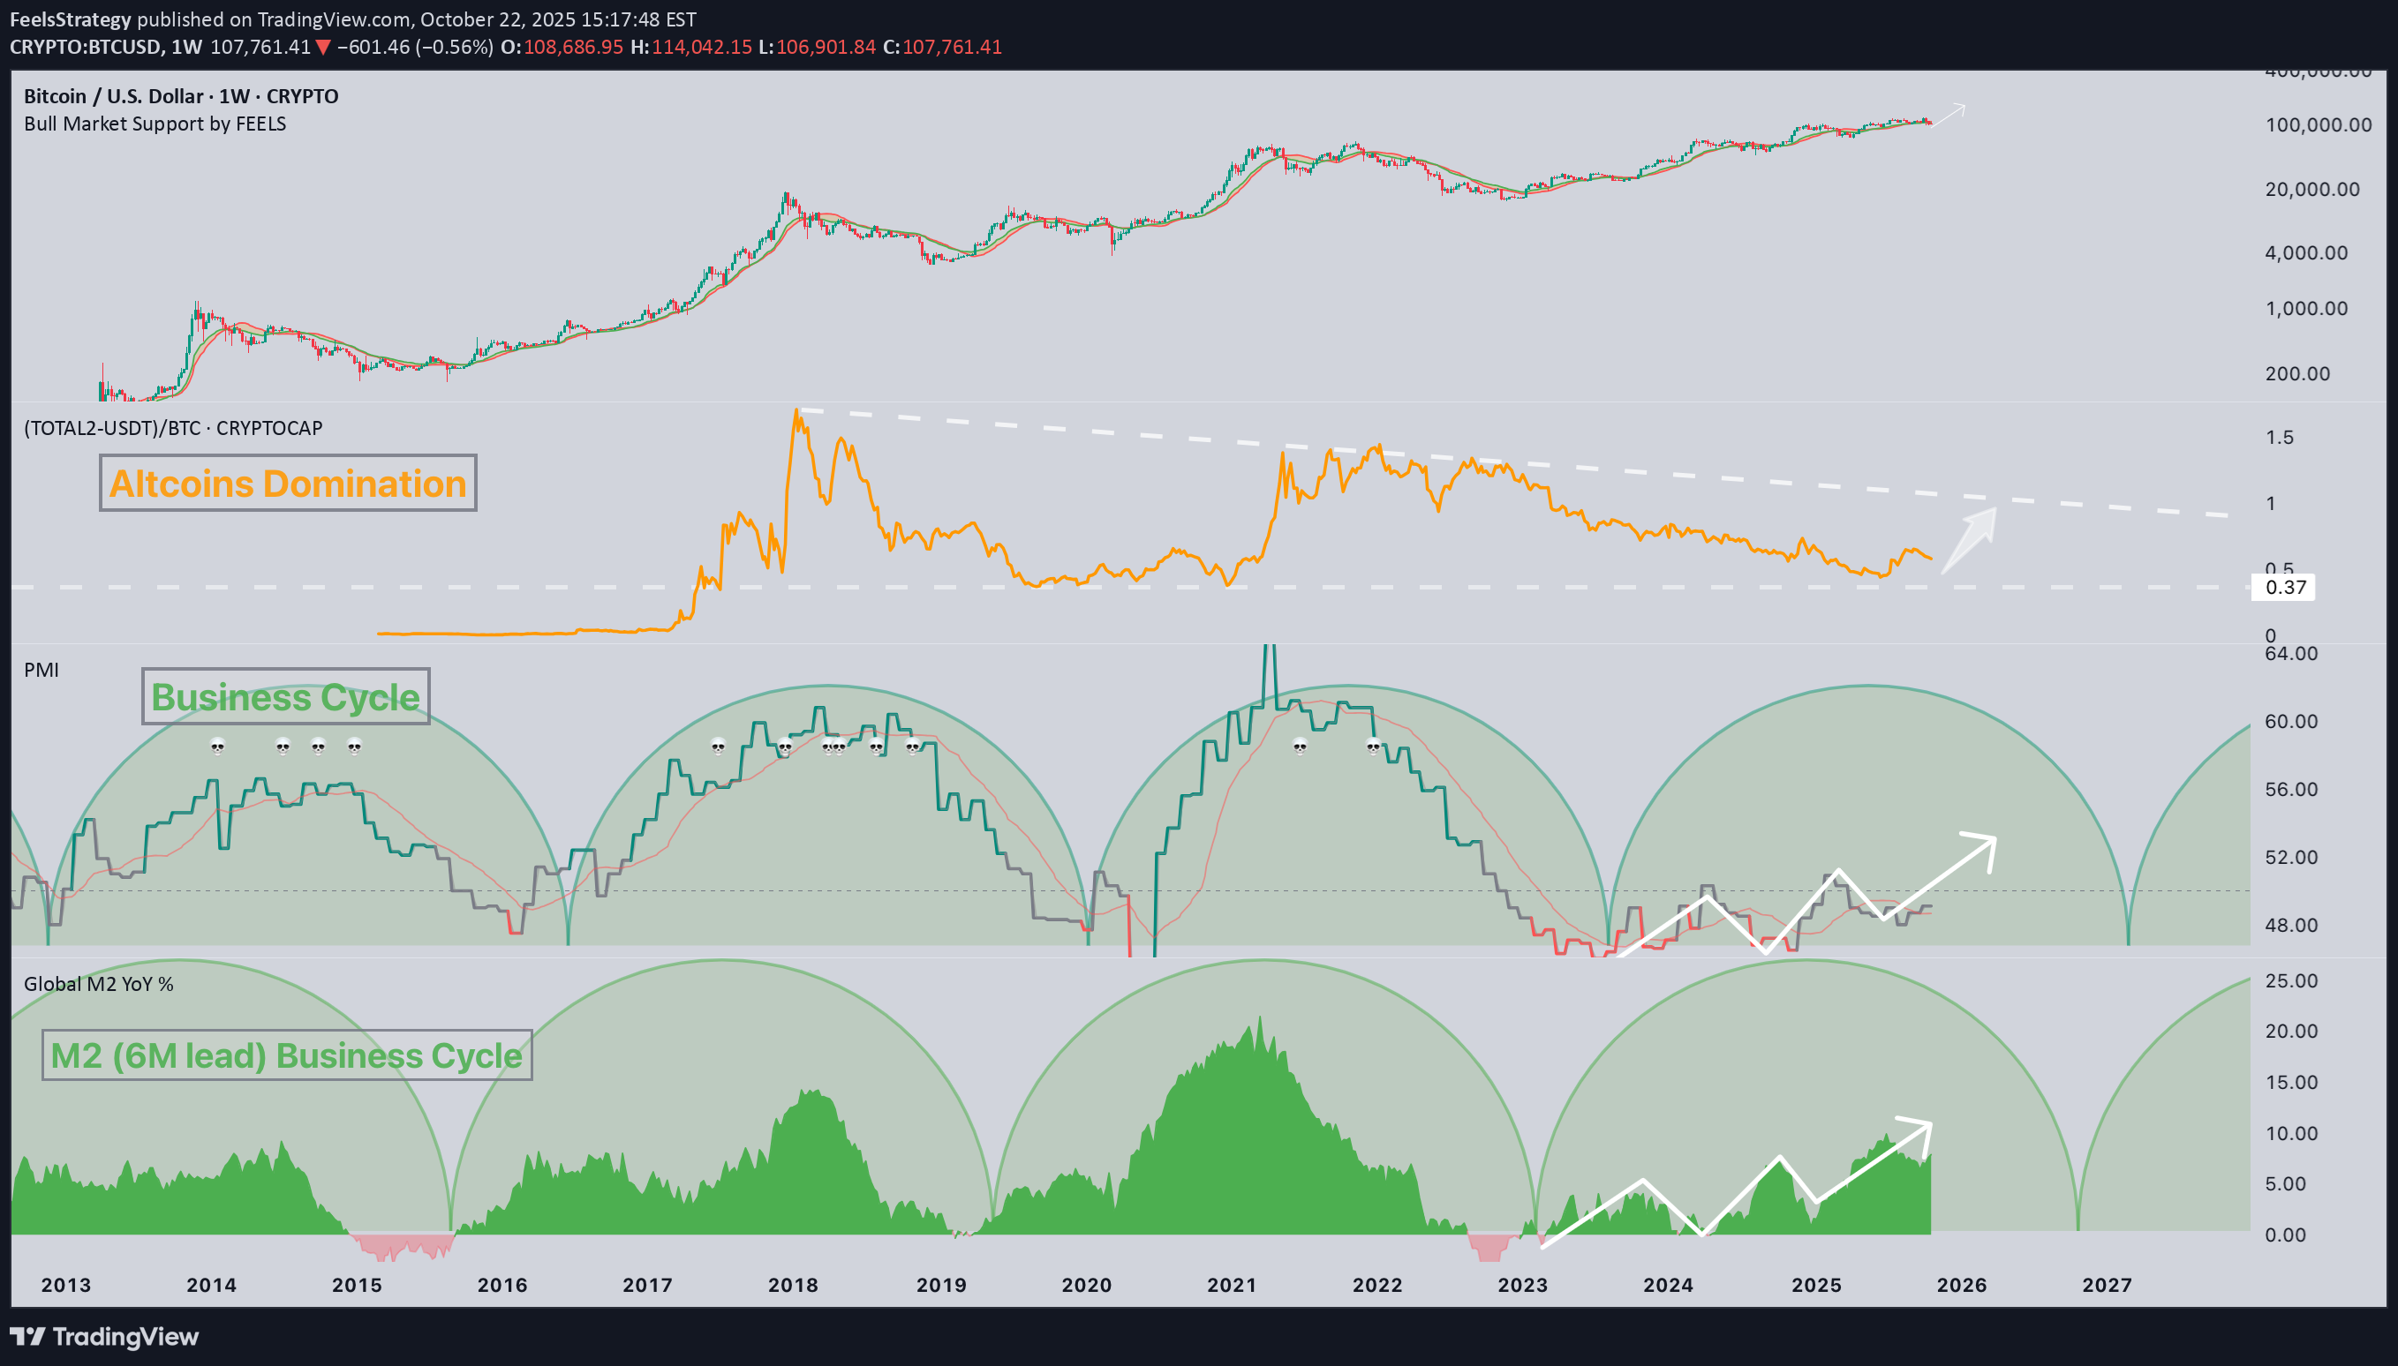2398x1366 pixels.
Task: Click the 100,000.00 price axis label
Action: point(2318,124)
